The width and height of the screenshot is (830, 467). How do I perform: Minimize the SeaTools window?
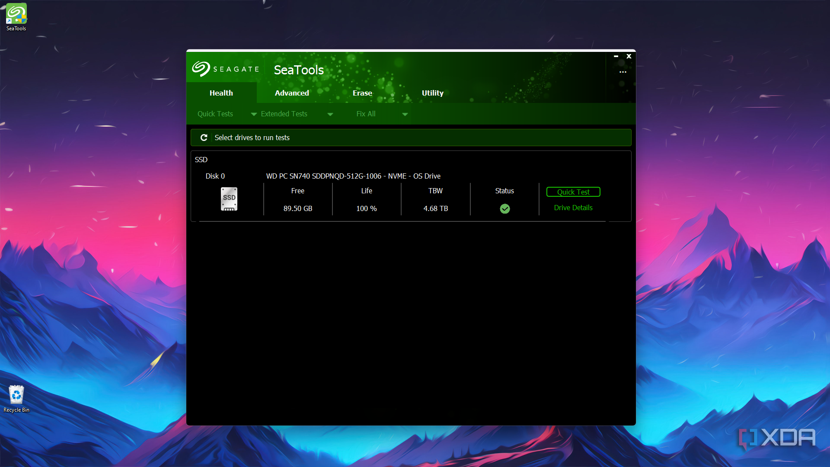tap(616, 56)
